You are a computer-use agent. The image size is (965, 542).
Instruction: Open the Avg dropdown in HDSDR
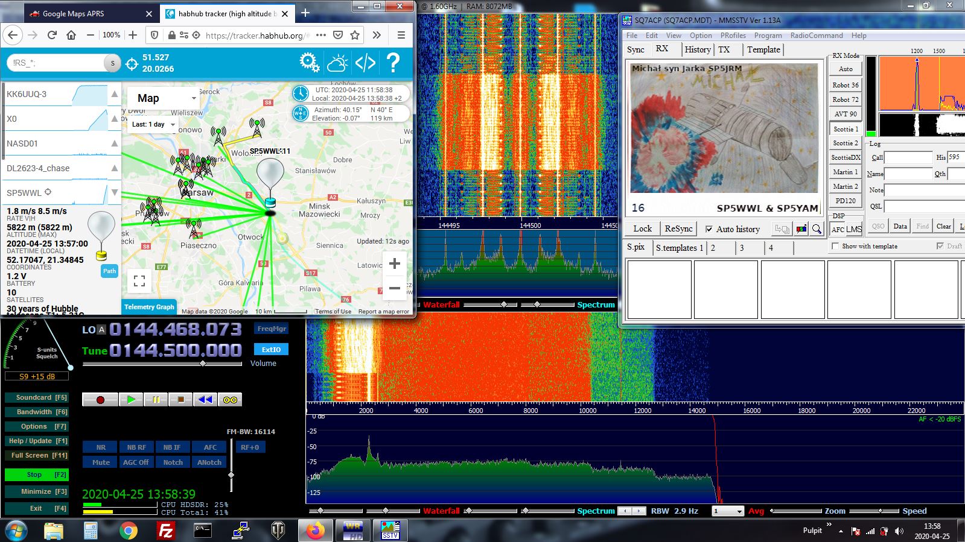click(x=728, y=511)
